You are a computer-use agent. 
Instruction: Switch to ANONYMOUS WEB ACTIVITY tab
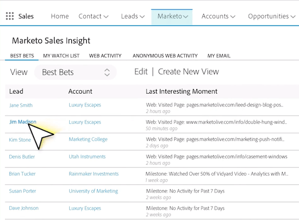(x=165, y=56)
